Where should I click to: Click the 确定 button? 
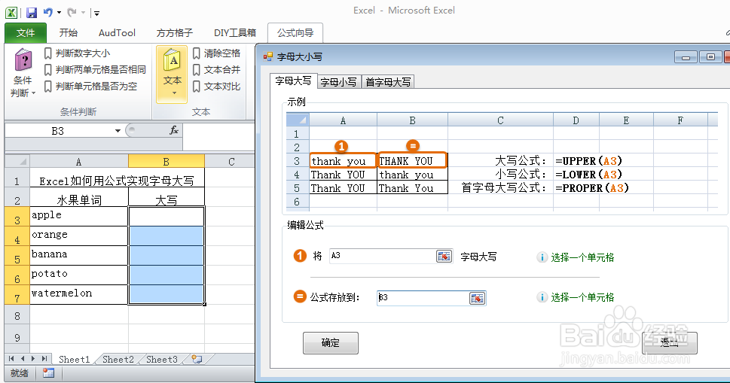click(x=331, y=343)
